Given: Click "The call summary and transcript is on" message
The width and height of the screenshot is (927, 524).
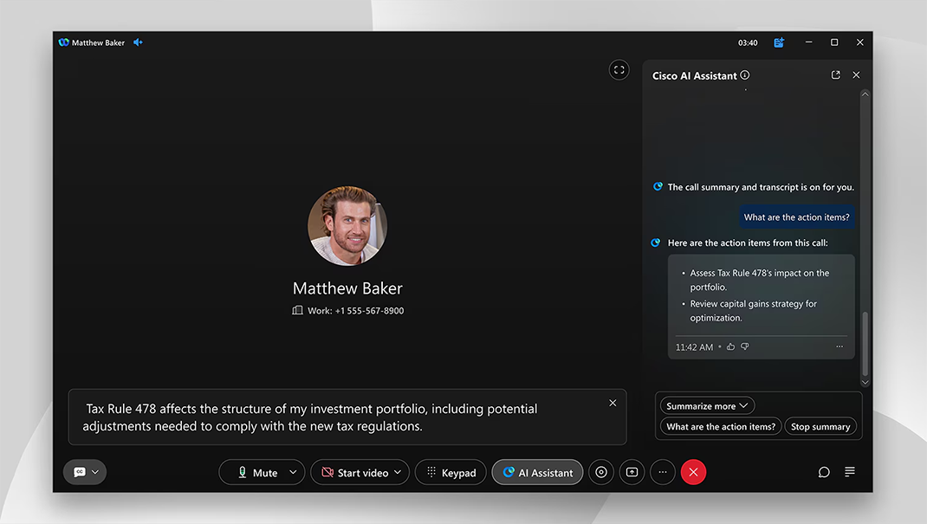Looking at the screenshot, I should 761,187.
